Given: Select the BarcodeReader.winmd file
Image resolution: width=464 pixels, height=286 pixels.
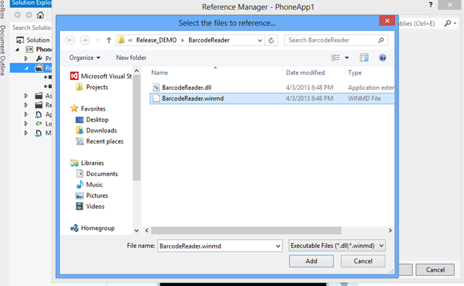Looking at the screenshot, I should [x=272, y=98].
